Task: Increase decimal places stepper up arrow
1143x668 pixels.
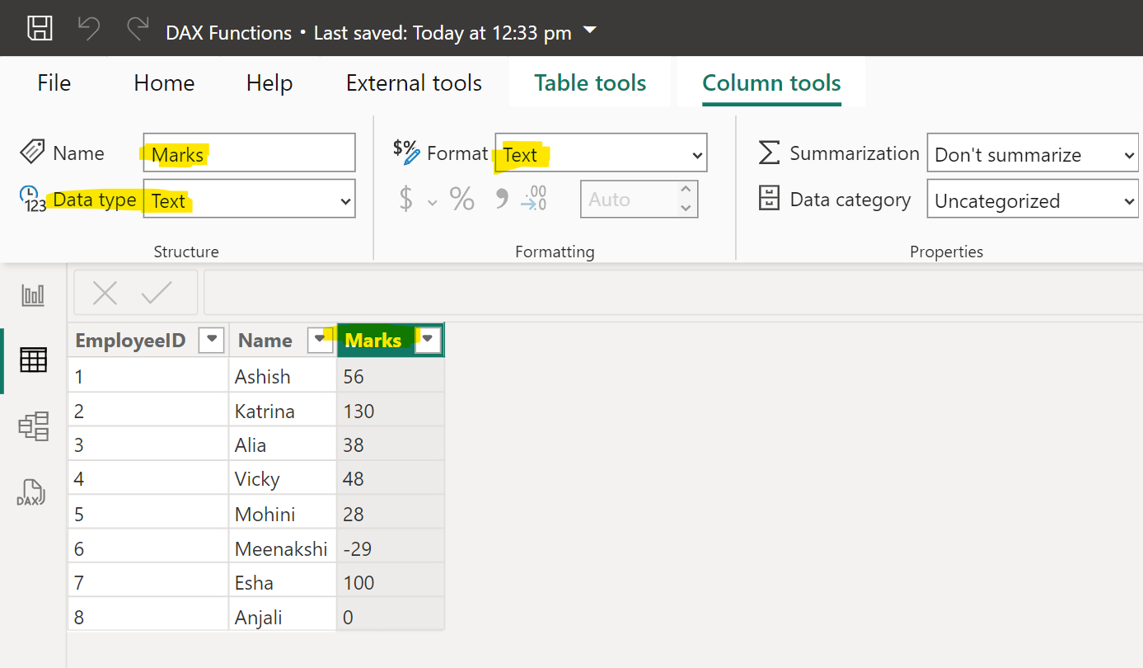Action: point(686,191)
